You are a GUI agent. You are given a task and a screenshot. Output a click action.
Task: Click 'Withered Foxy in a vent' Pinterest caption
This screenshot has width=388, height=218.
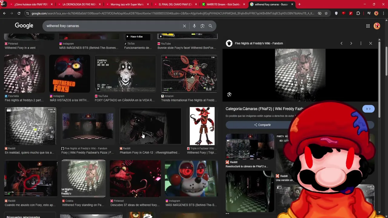tap(20, 48)
